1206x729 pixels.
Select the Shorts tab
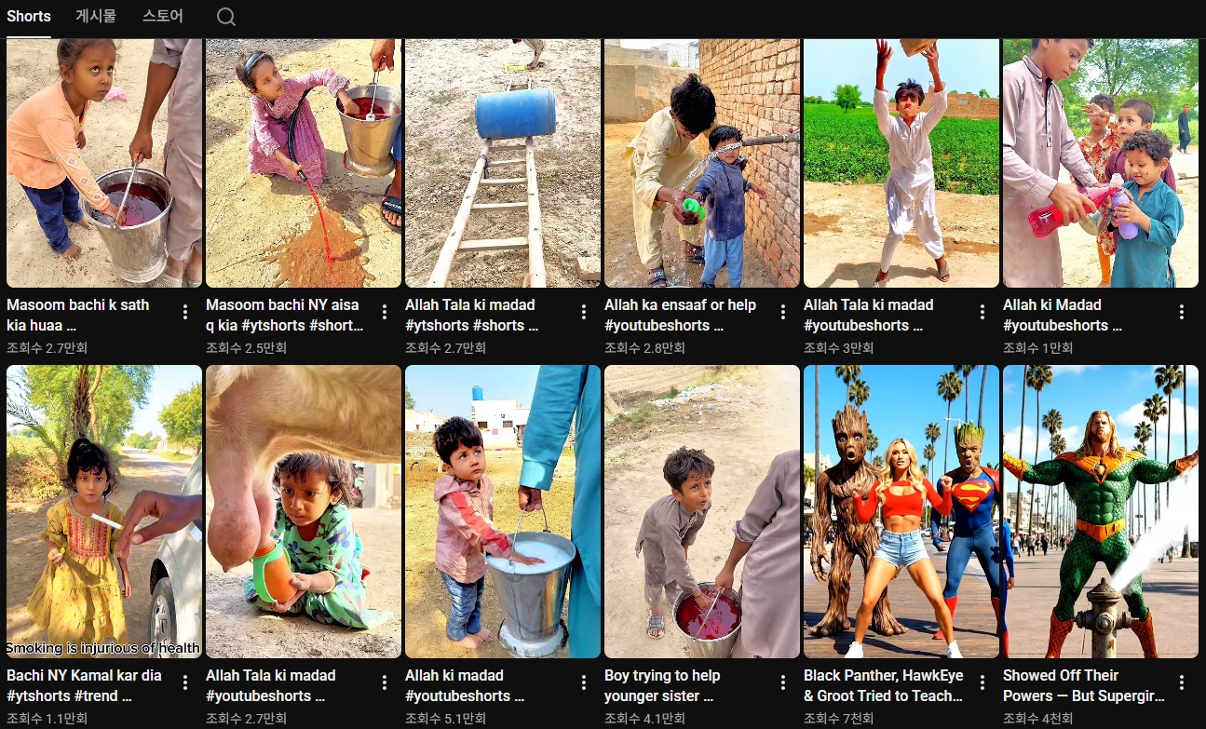point(29,17)
